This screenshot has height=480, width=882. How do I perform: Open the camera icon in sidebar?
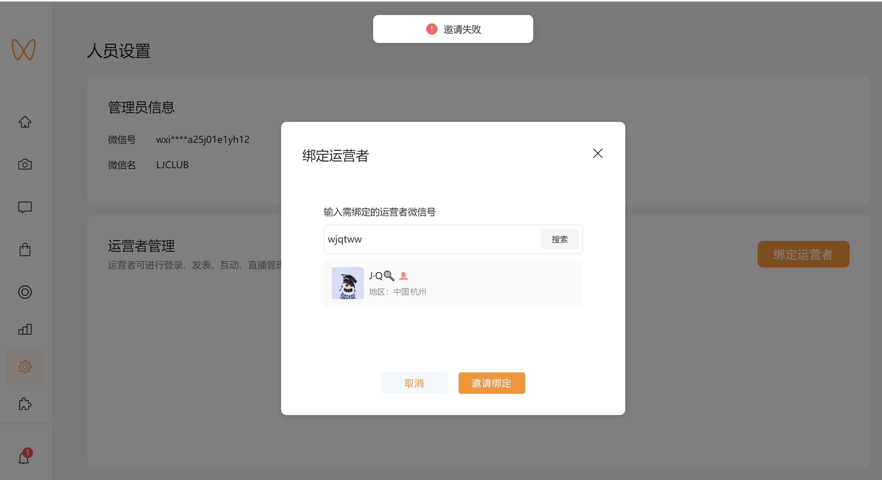click(25, 165)
